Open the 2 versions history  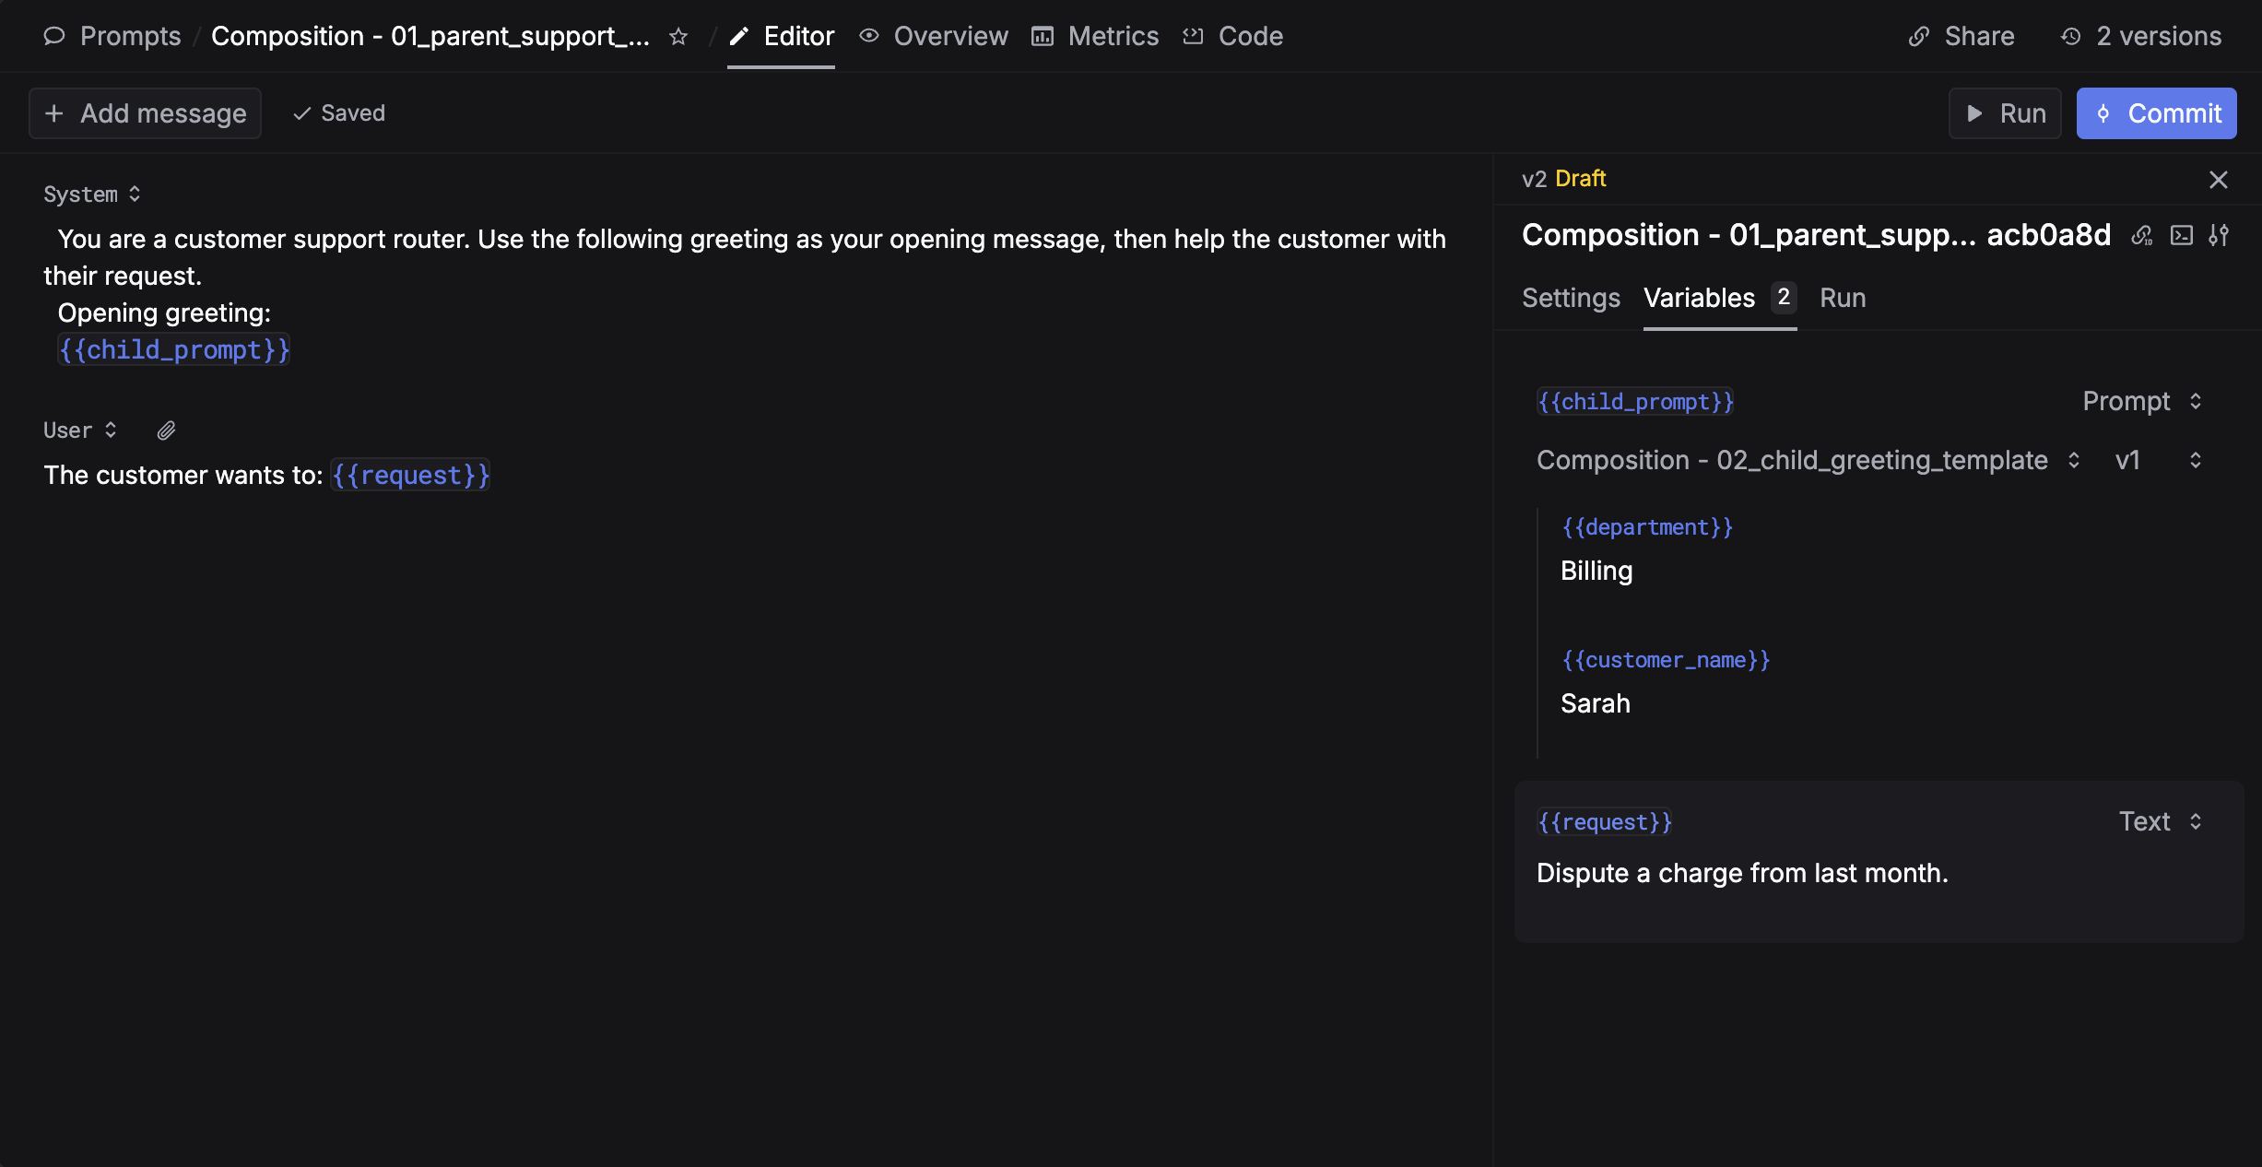click(x=2140, y=36)
